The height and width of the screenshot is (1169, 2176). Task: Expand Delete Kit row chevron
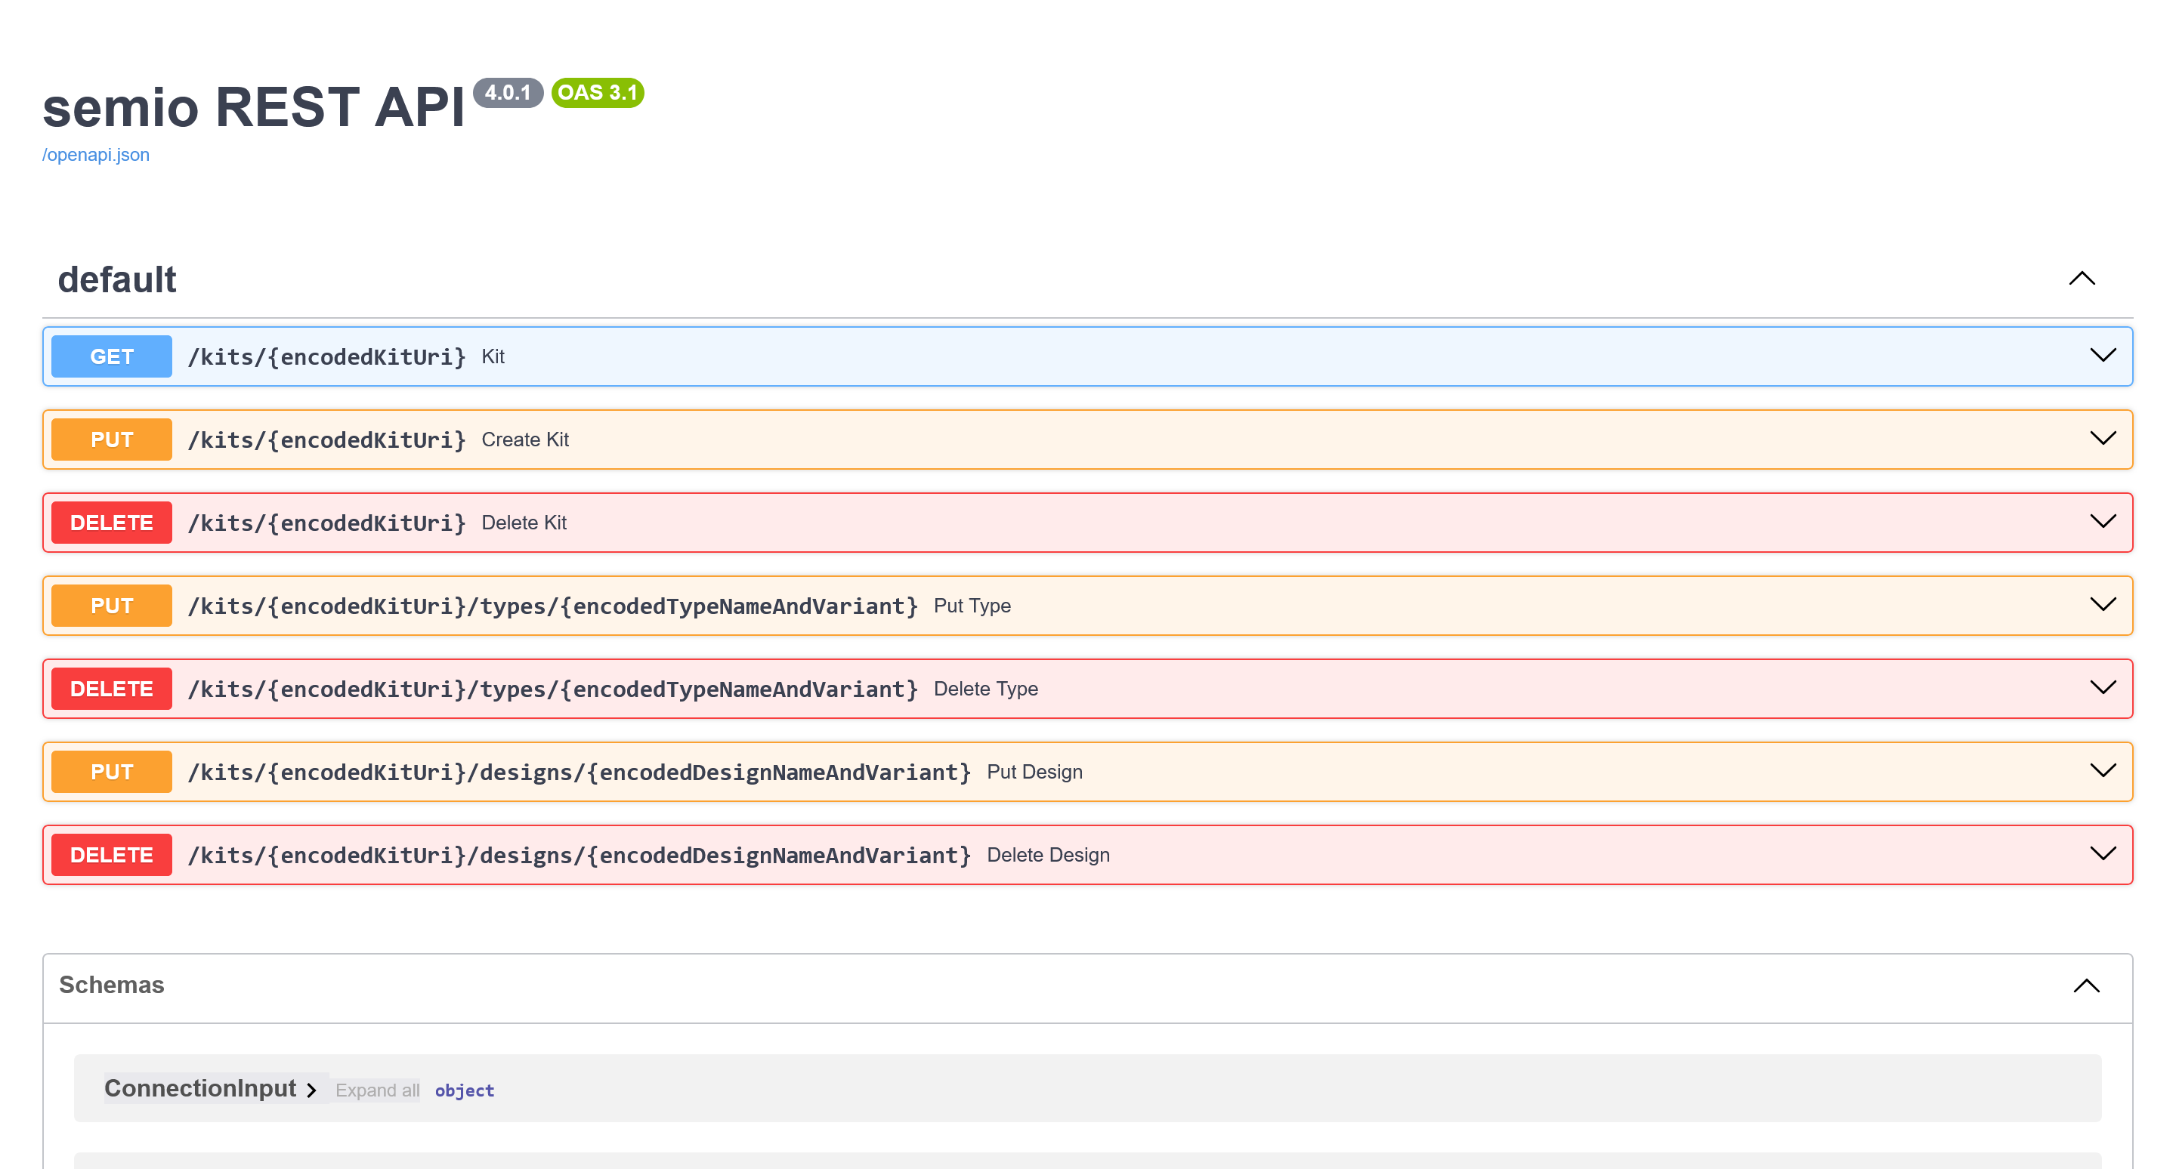pos(2103,522)
